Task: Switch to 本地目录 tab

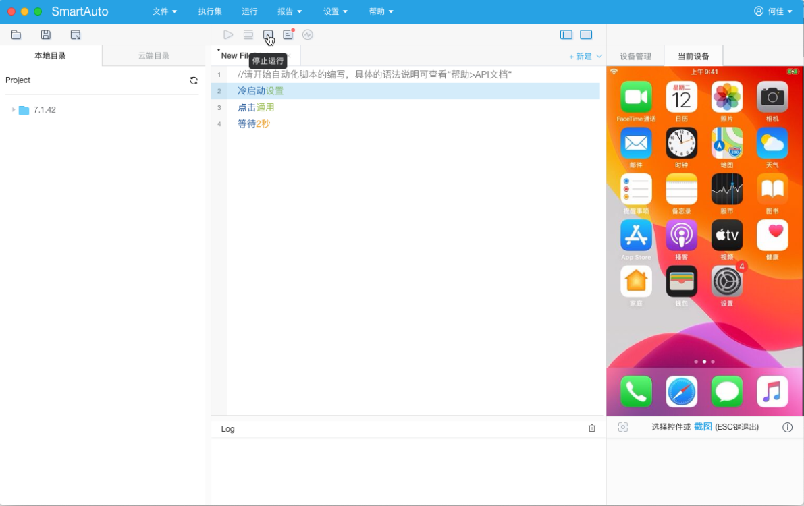Action: (x=50, y=56)
